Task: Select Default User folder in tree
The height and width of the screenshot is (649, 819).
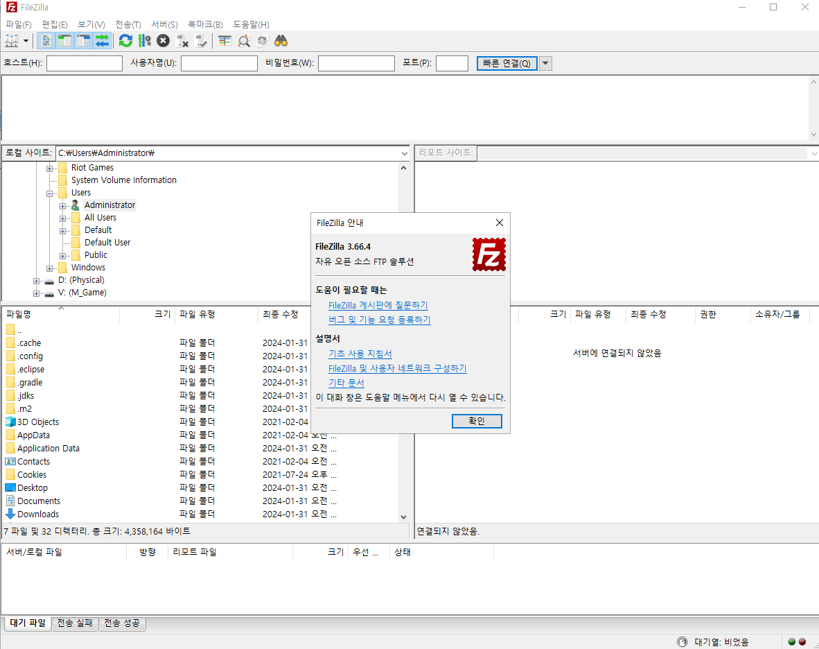Action: click(107, 243)
